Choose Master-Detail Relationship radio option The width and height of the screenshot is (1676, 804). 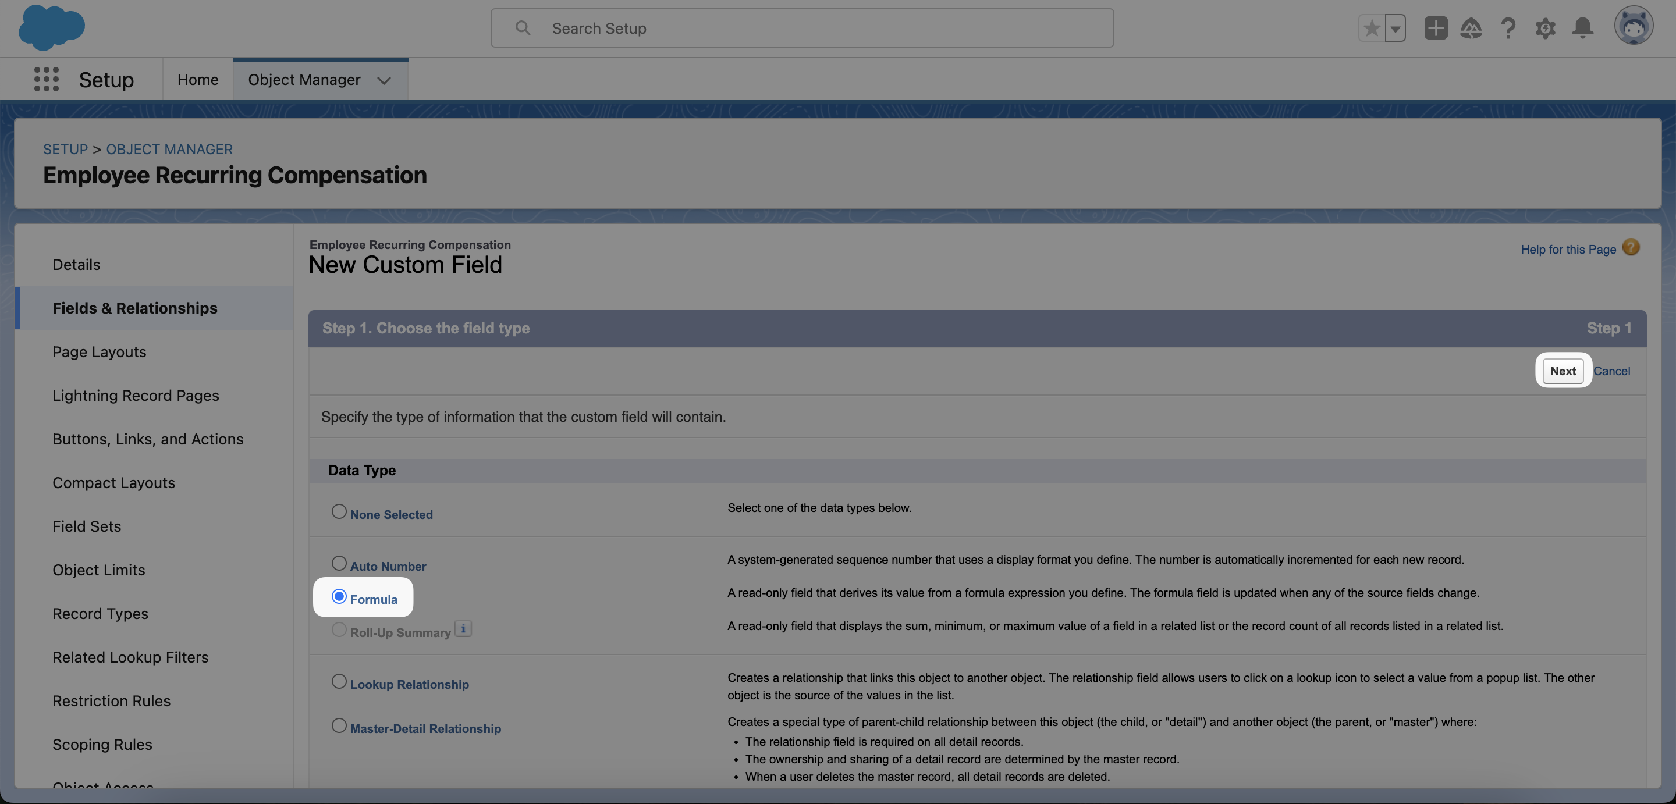(x=339, y=725)
